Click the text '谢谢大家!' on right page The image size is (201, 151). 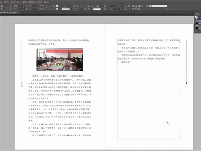click(x=126, y=62)
